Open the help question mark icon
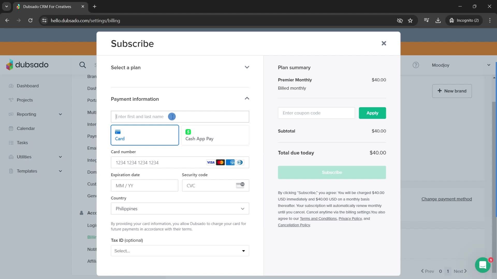 click(416, 65)
